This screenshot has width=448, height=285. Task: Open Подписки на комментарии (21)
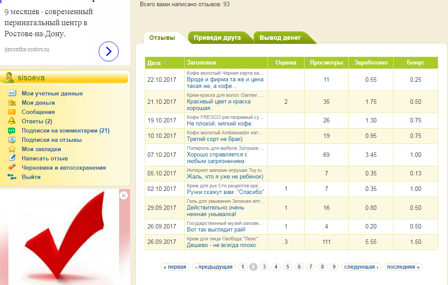[x=66, y=131]
